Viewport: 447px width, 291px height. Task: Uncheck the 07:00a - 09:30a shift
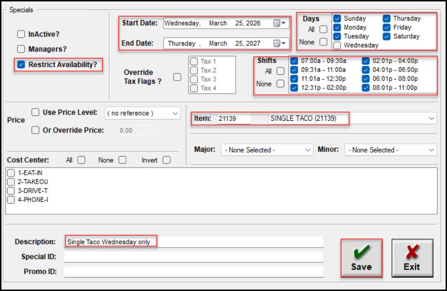(294, 61)
